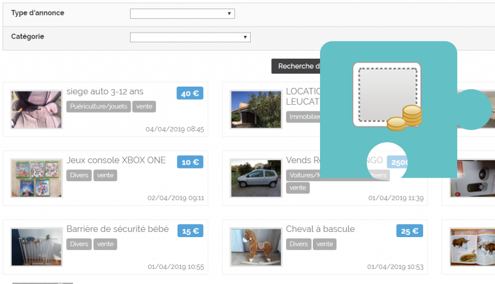The height and width of the screenshot is (284, 495).
Task: Open the Jeux console XBOX ONE listing title
Action: click(x=116, y=160)
